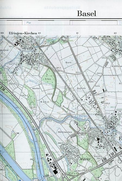Click the "Märktmatten" label

65,132
